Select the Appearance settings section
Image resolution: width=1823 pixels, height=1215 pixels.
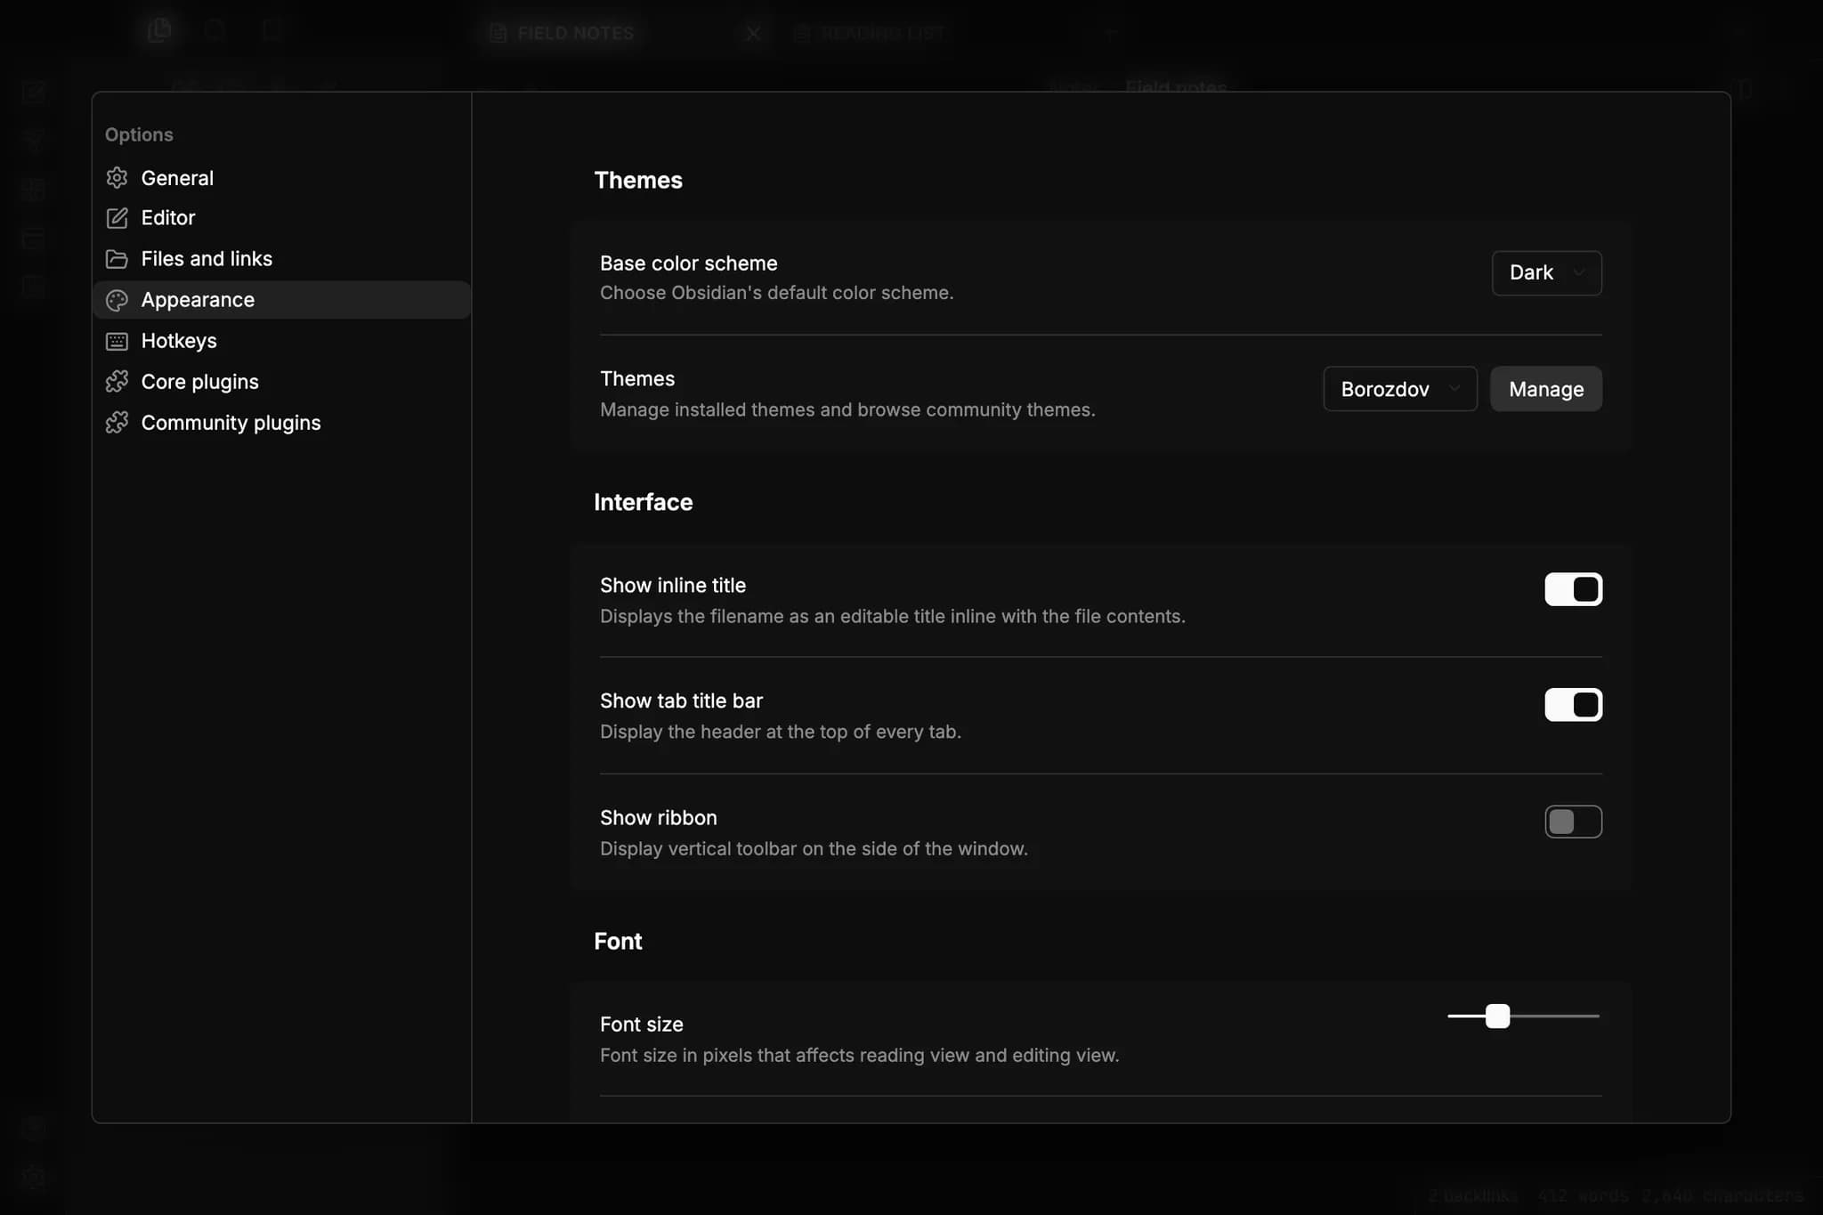[x=281, y=300]
